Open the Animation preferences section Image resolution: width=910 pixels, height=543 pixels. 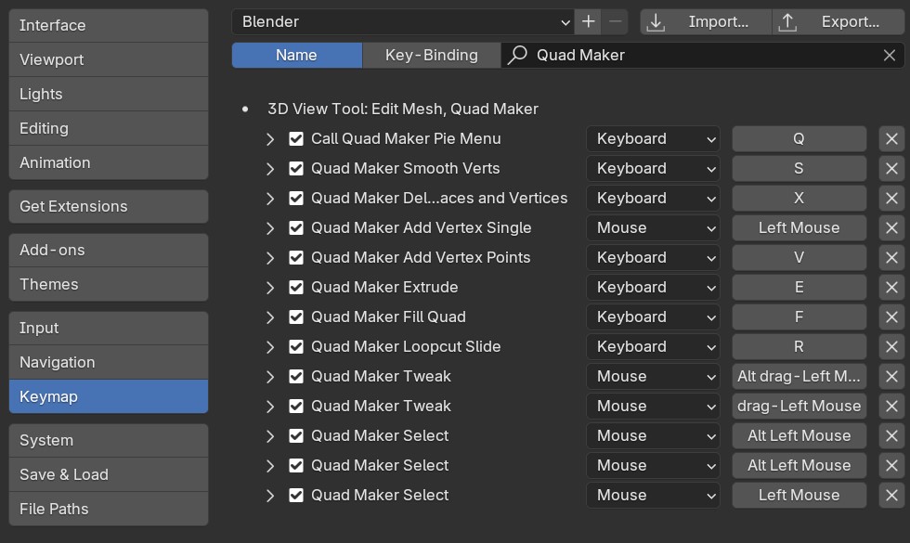tap(109, 162)
